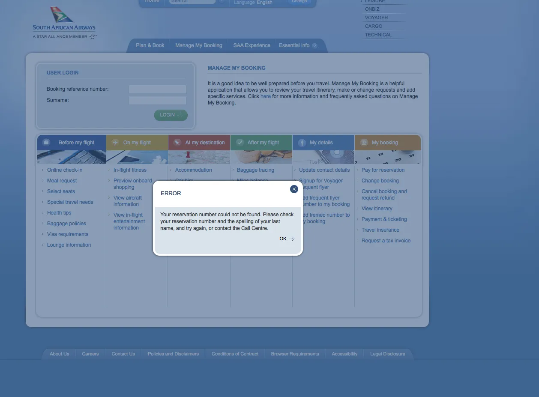Click the South African Airways logo
The width and height of the screenshot is (539, 397).
(64, 23)
